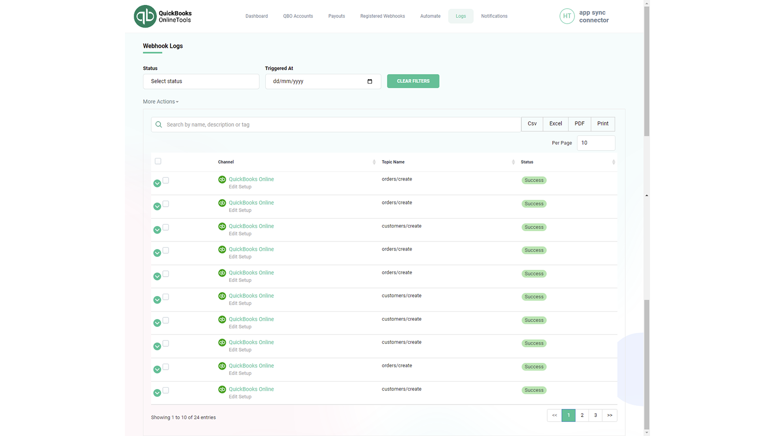The width and height of the screenshot is (775, 436).
Task: Click the search by name input field
Action: point(336,125)
